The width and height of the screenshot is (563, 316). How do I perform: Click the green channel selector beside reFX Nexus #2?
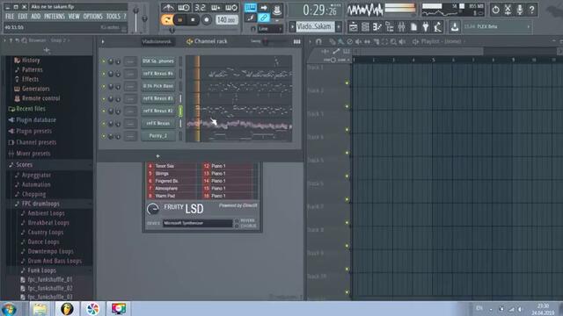(x=180, y=111)
